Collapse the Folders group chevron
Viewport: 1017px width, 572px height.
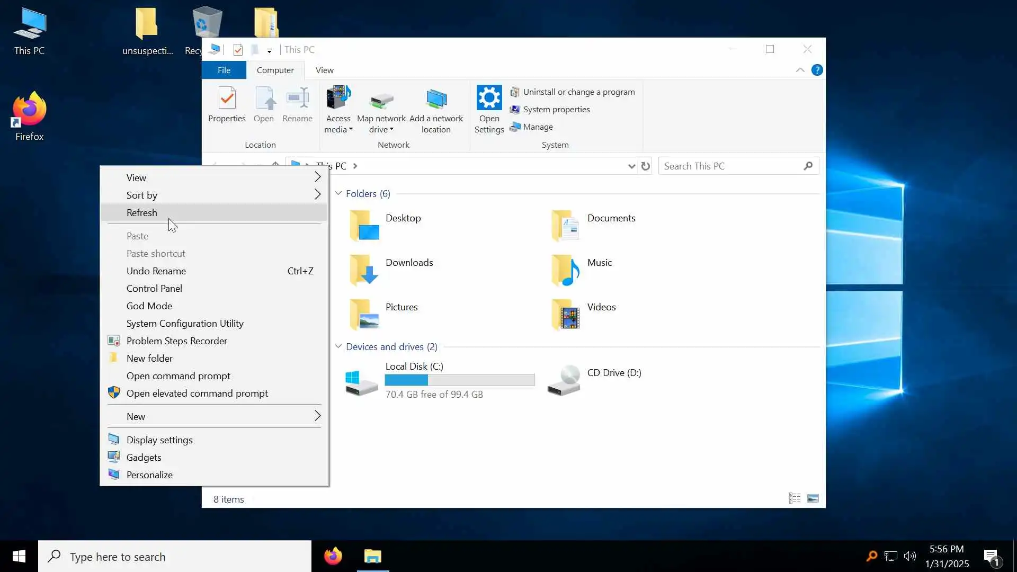(x=338, y=193)
